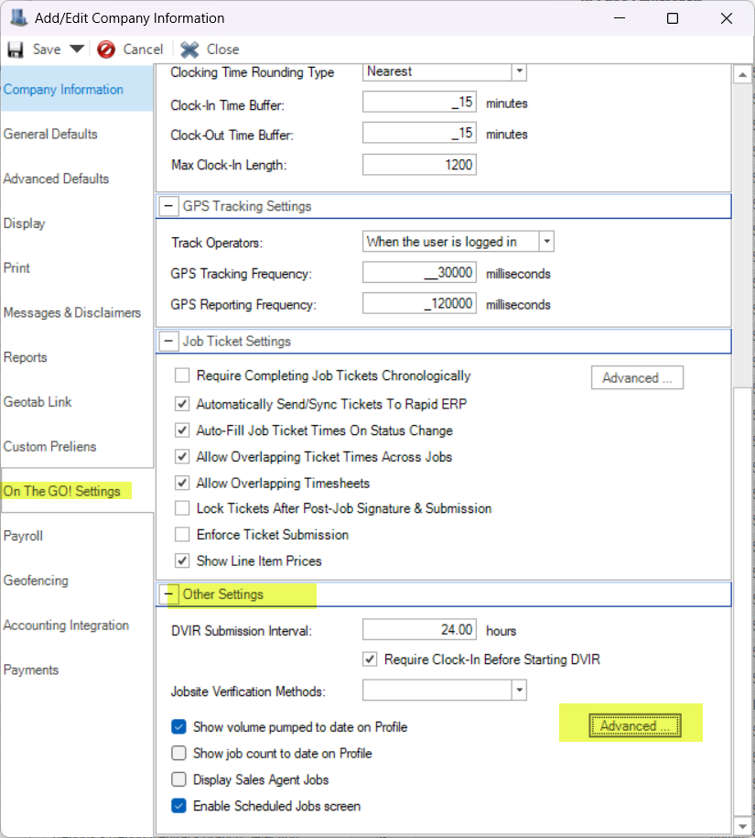755x838 pixels.
Task: Minimize the Add/Edit Company Information window
Action: 620,18
